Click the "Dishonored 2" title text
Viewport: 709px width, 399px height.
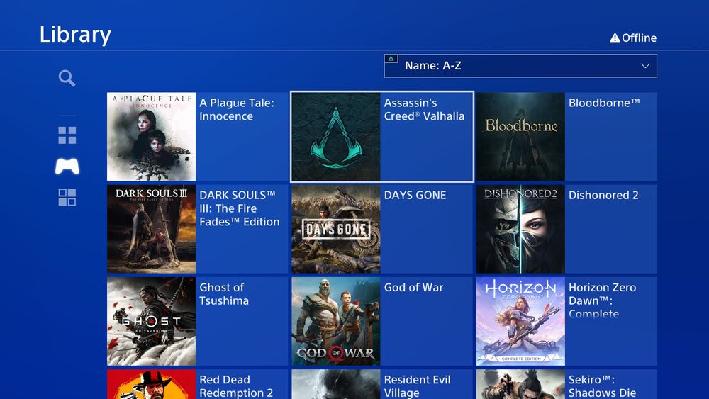pos(603,195)
